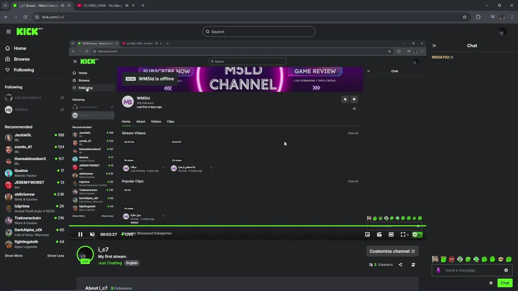The height and width of the screenshot is (291, 518).
Task: Open the browser extensions icon
Action: pyautogui.click(x=478, y=17)
